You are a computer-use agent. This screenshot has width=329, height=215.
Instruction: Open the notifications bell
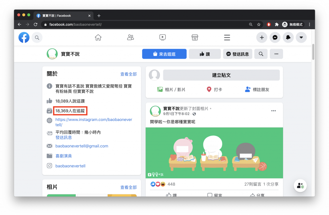tap(288, 38)
